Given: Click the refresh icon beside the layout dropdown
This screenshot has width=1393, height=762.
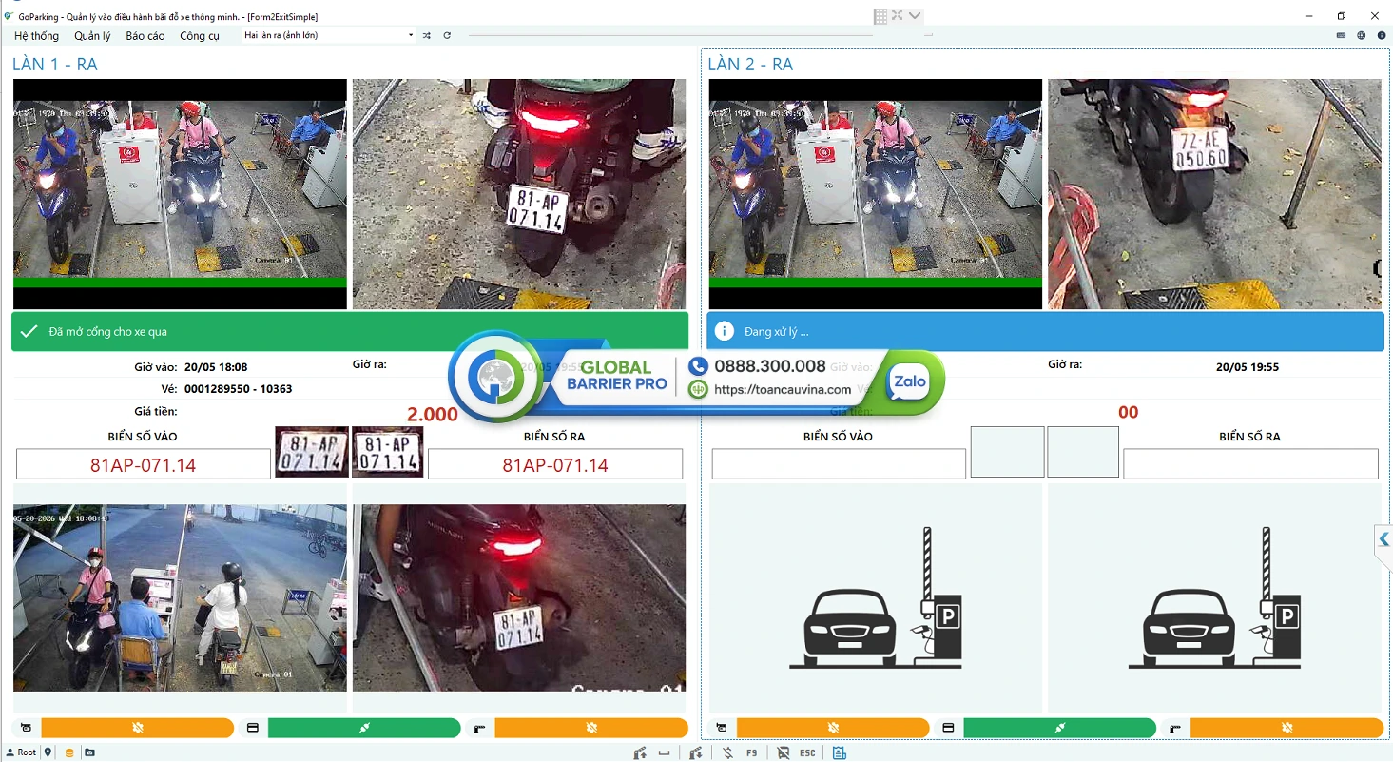Looking at the screenshot, I should (x=447, y=35).
